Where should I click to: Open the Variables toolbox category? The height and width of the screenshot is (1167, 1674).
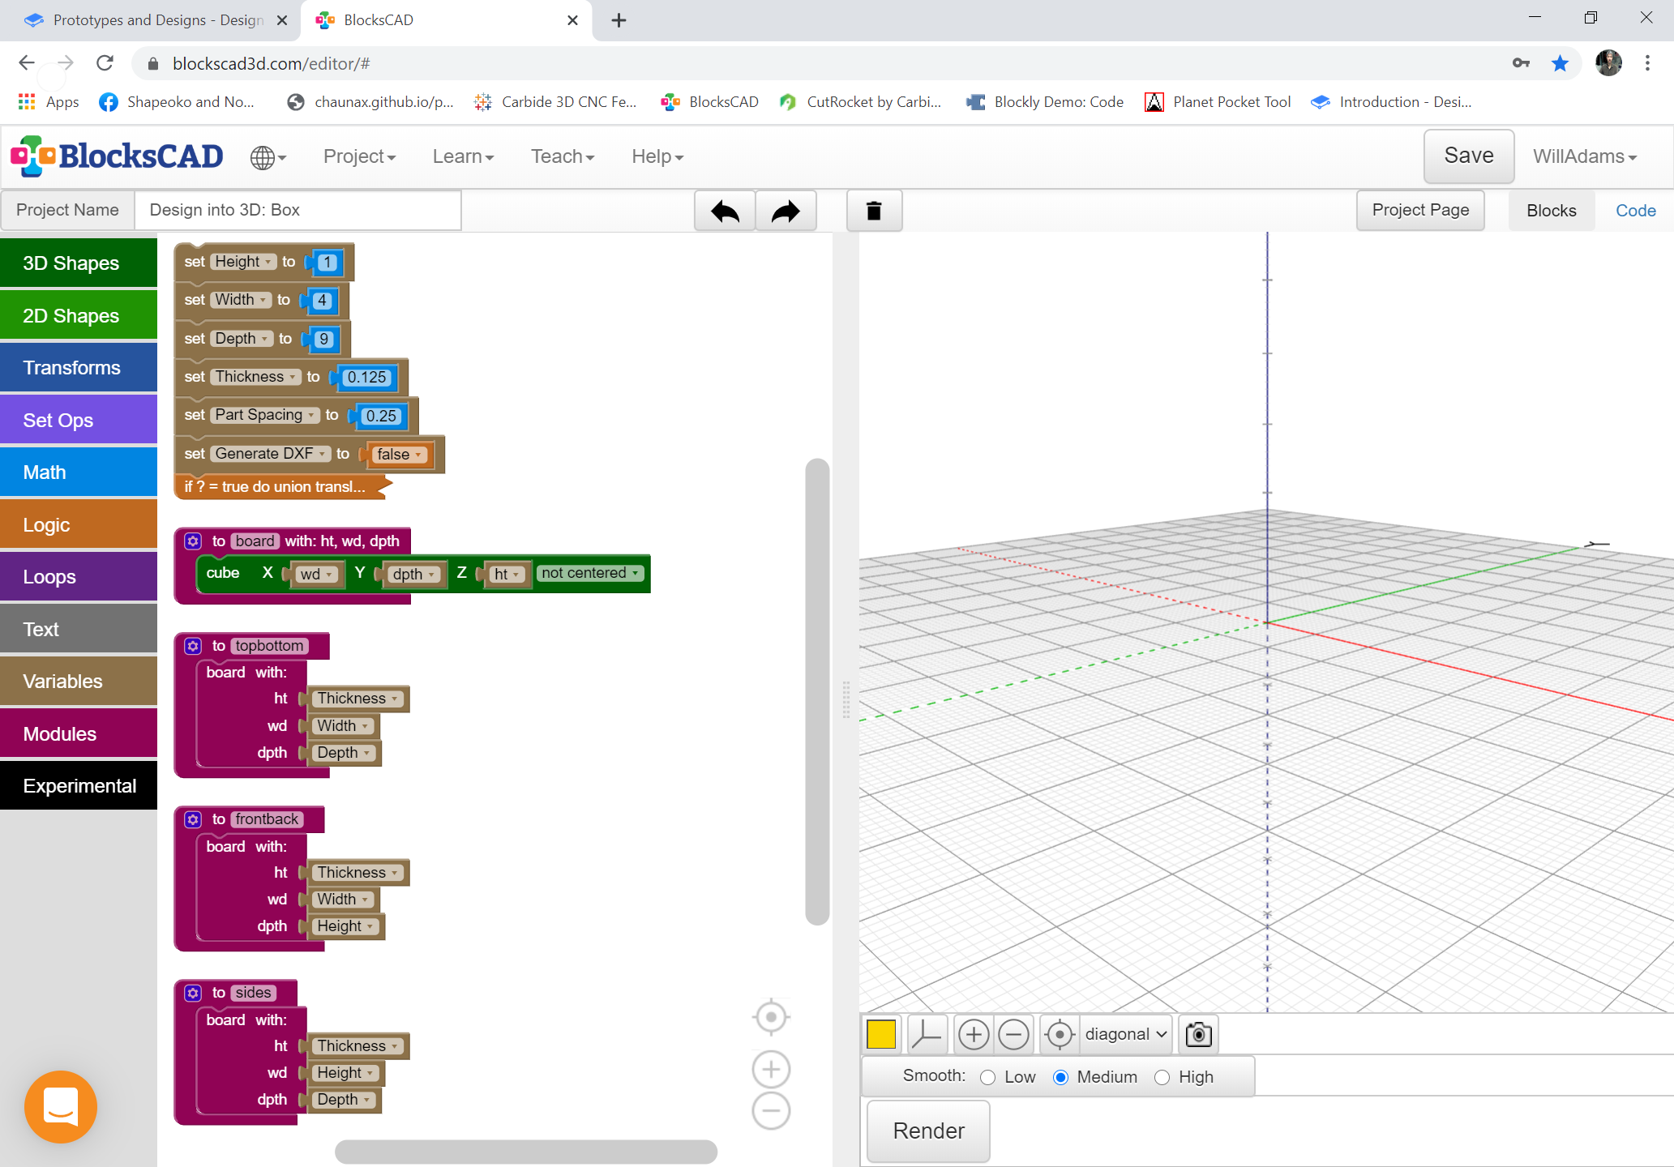[x=79, y=682]
